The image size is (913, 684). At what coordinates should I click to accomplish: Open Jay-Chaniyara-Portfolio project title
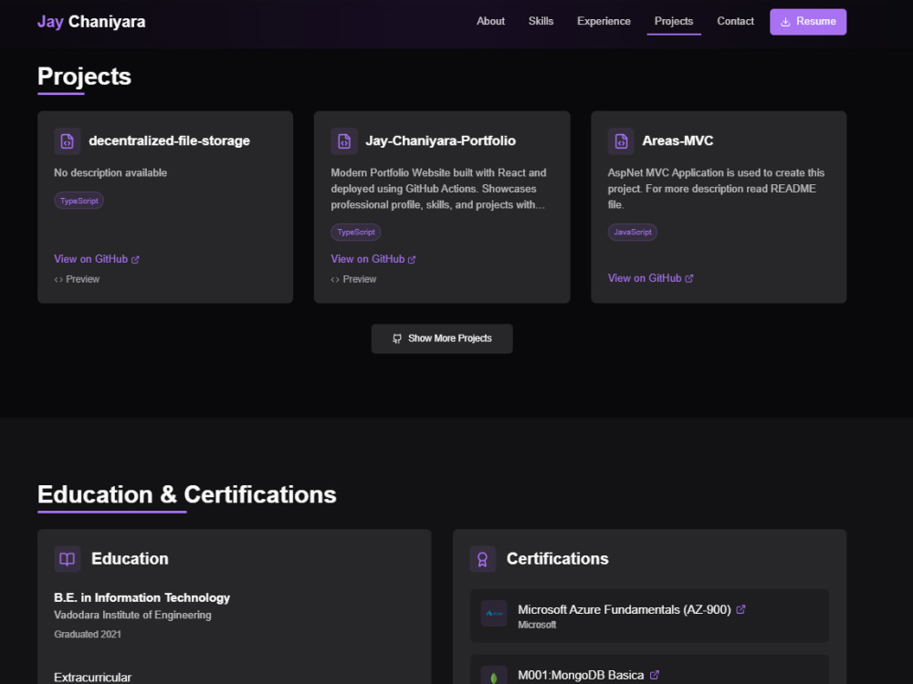point(440,140)
